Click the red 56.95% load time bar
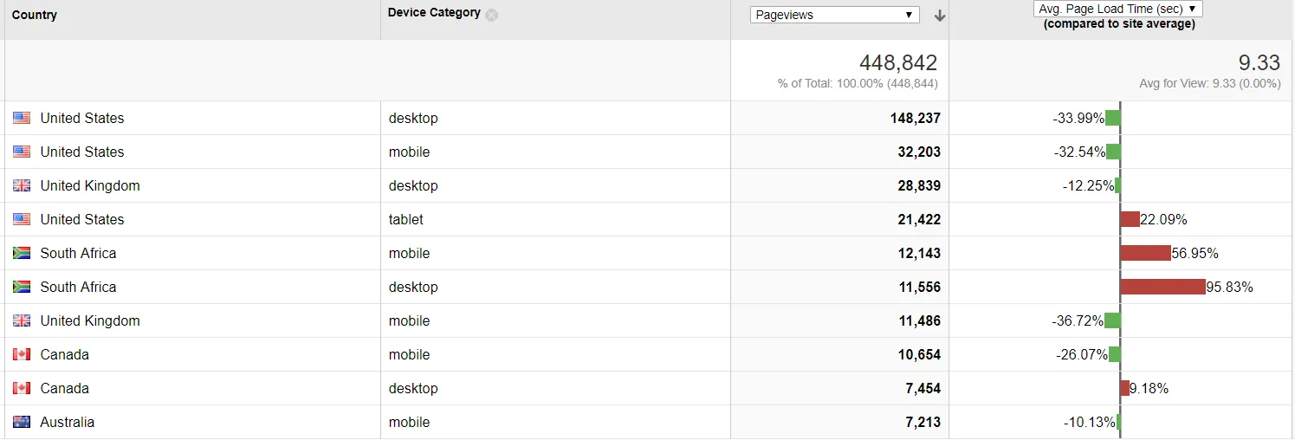Image resolution: width=1295 pixels, height=440 pixels. pyautogui.click(x=1146, y=253)
